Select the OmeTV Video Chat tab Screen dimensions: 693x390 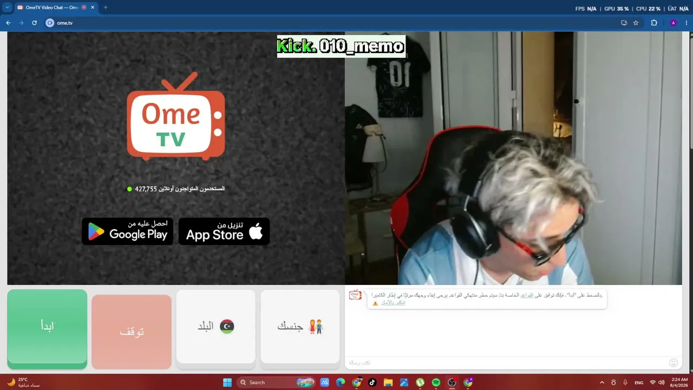51,8
